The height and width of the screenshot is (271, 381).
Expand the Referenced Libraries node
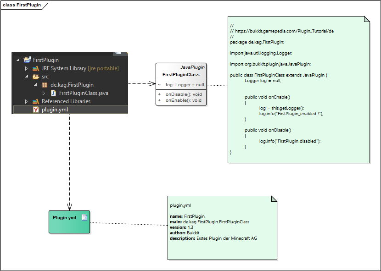[x=26, y=101]
